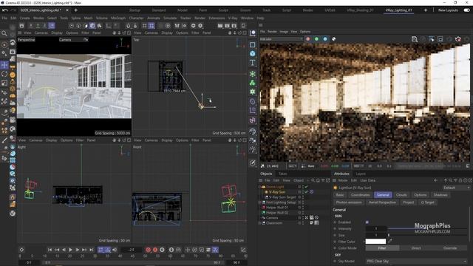473x266 pixels.
Task: Click the Render View toolbar icon
Action: 220,26
